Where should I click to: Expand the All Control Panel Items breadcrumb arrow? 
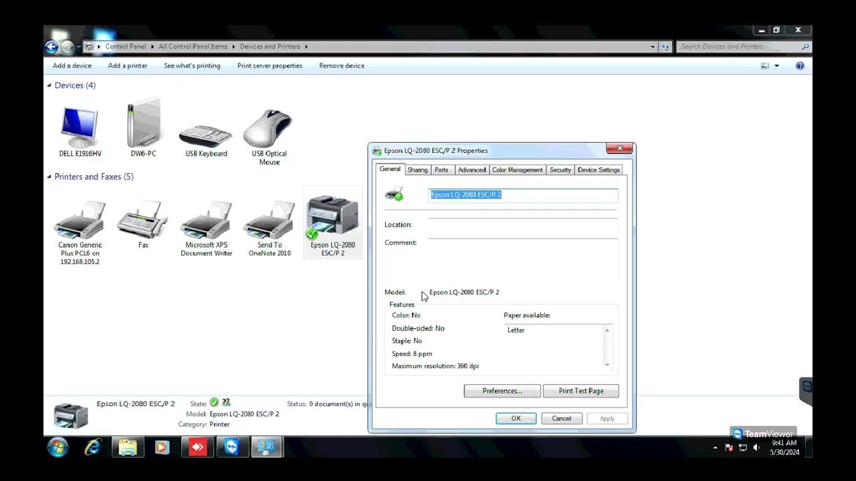pos(234,47)
